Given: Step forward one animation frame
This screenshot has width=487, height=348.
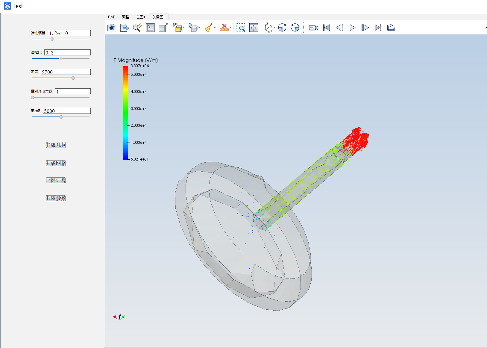Looking at the screenshot, I should click(x=365, y=28).
